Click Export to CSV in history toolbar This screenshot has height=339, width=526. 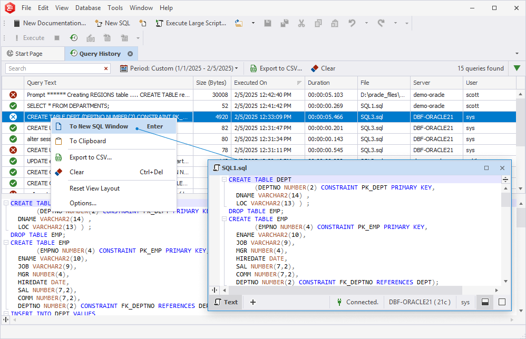point(276,68)
